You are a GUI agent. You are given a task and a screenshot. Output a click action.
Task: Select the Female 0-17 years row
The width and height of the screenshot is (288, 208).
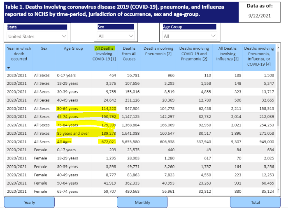pos(141,150)
